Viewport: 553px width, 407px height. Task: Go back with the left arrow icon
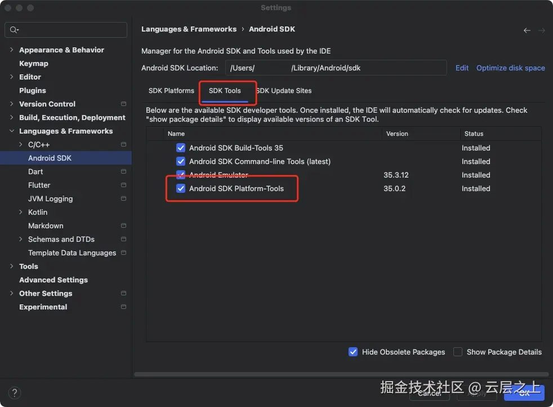coord(527,30)
